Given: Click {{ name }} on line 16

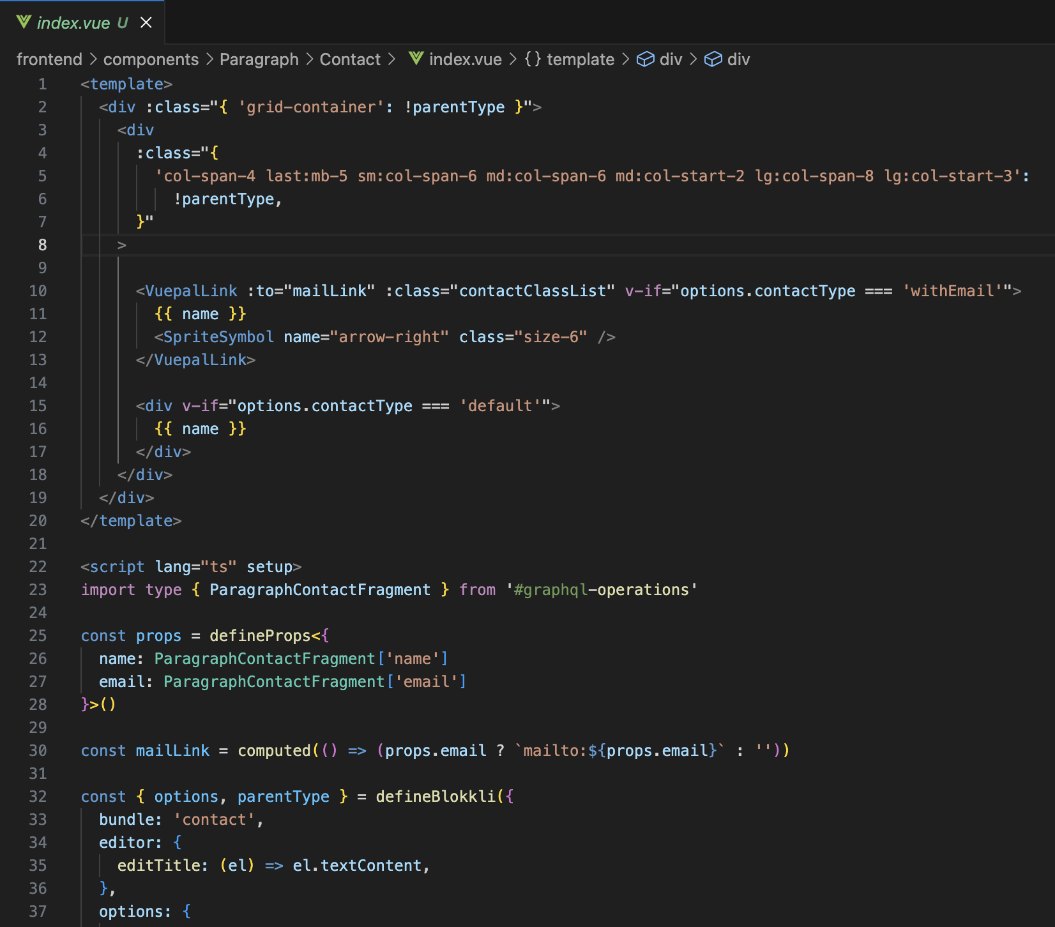Looking at the screenshot, I should tap(201, 429).
